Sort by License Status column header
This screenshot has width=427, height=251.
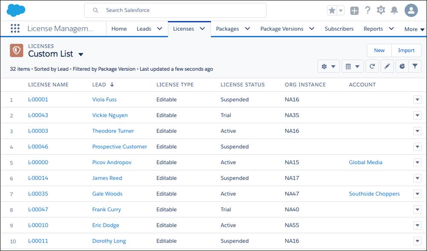point(243,84)
